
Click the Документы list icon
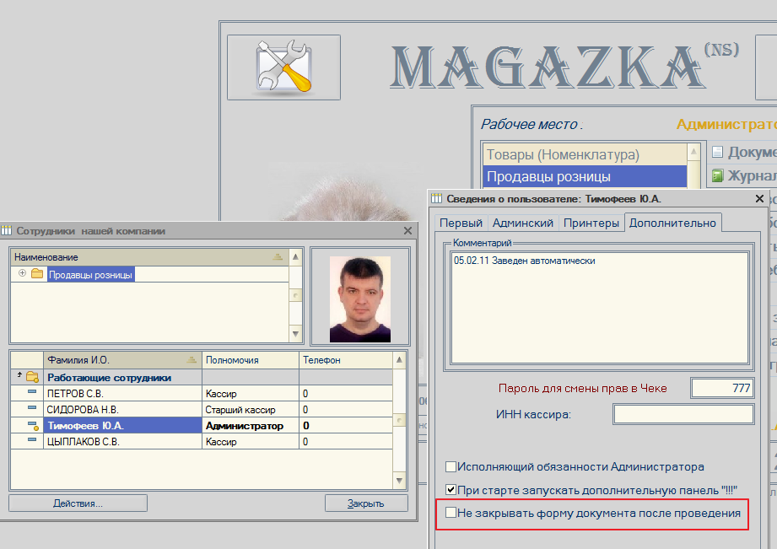[717, 152]
